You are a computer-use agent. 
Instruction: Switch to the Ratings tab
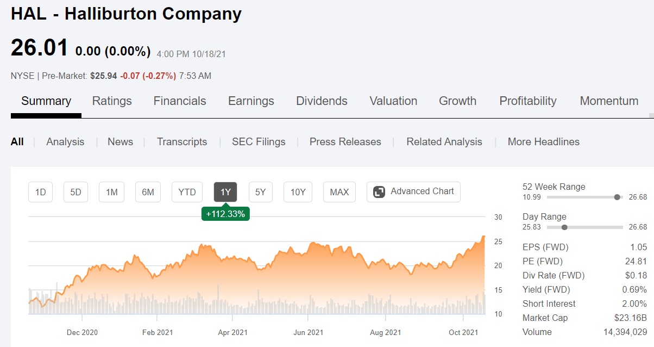coord(112,101)
